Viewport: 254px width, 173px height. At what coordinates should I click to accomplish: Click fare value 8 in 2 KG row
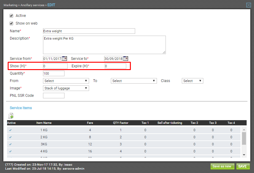pos(90,137)
